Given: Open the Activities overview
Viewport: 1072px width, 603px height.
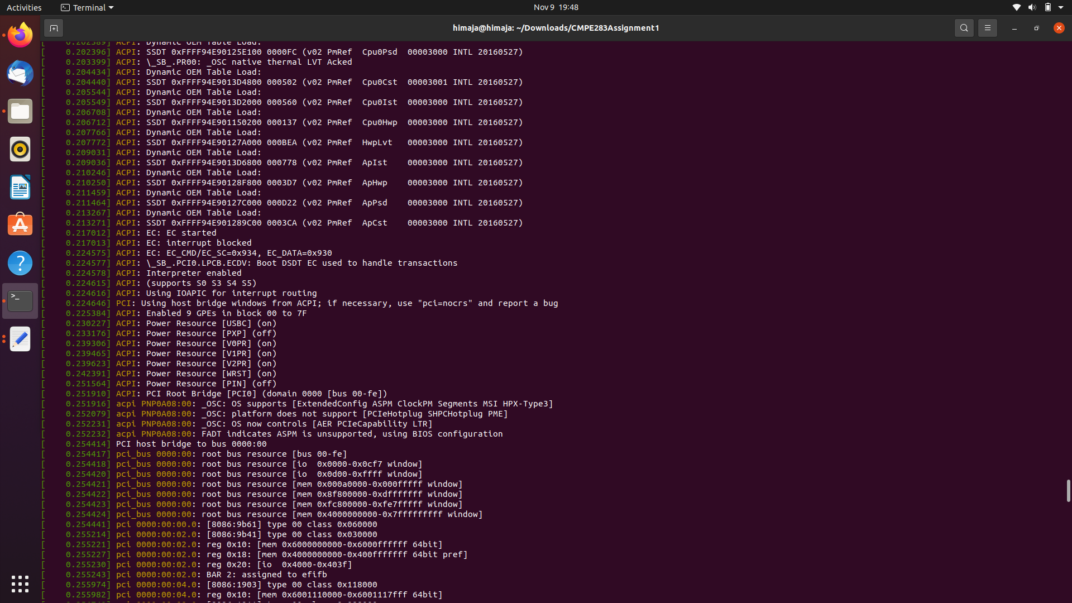Looking at the screenshot, I should point(24,7).
